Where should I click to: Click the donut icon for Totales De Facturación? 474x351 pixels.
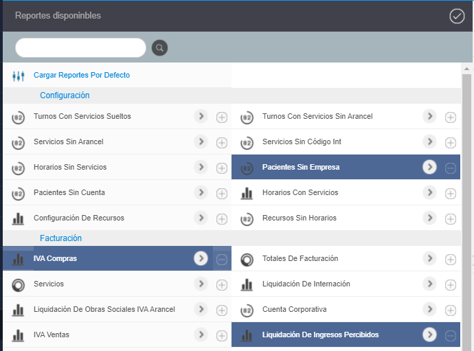click(x=247, y=259)
